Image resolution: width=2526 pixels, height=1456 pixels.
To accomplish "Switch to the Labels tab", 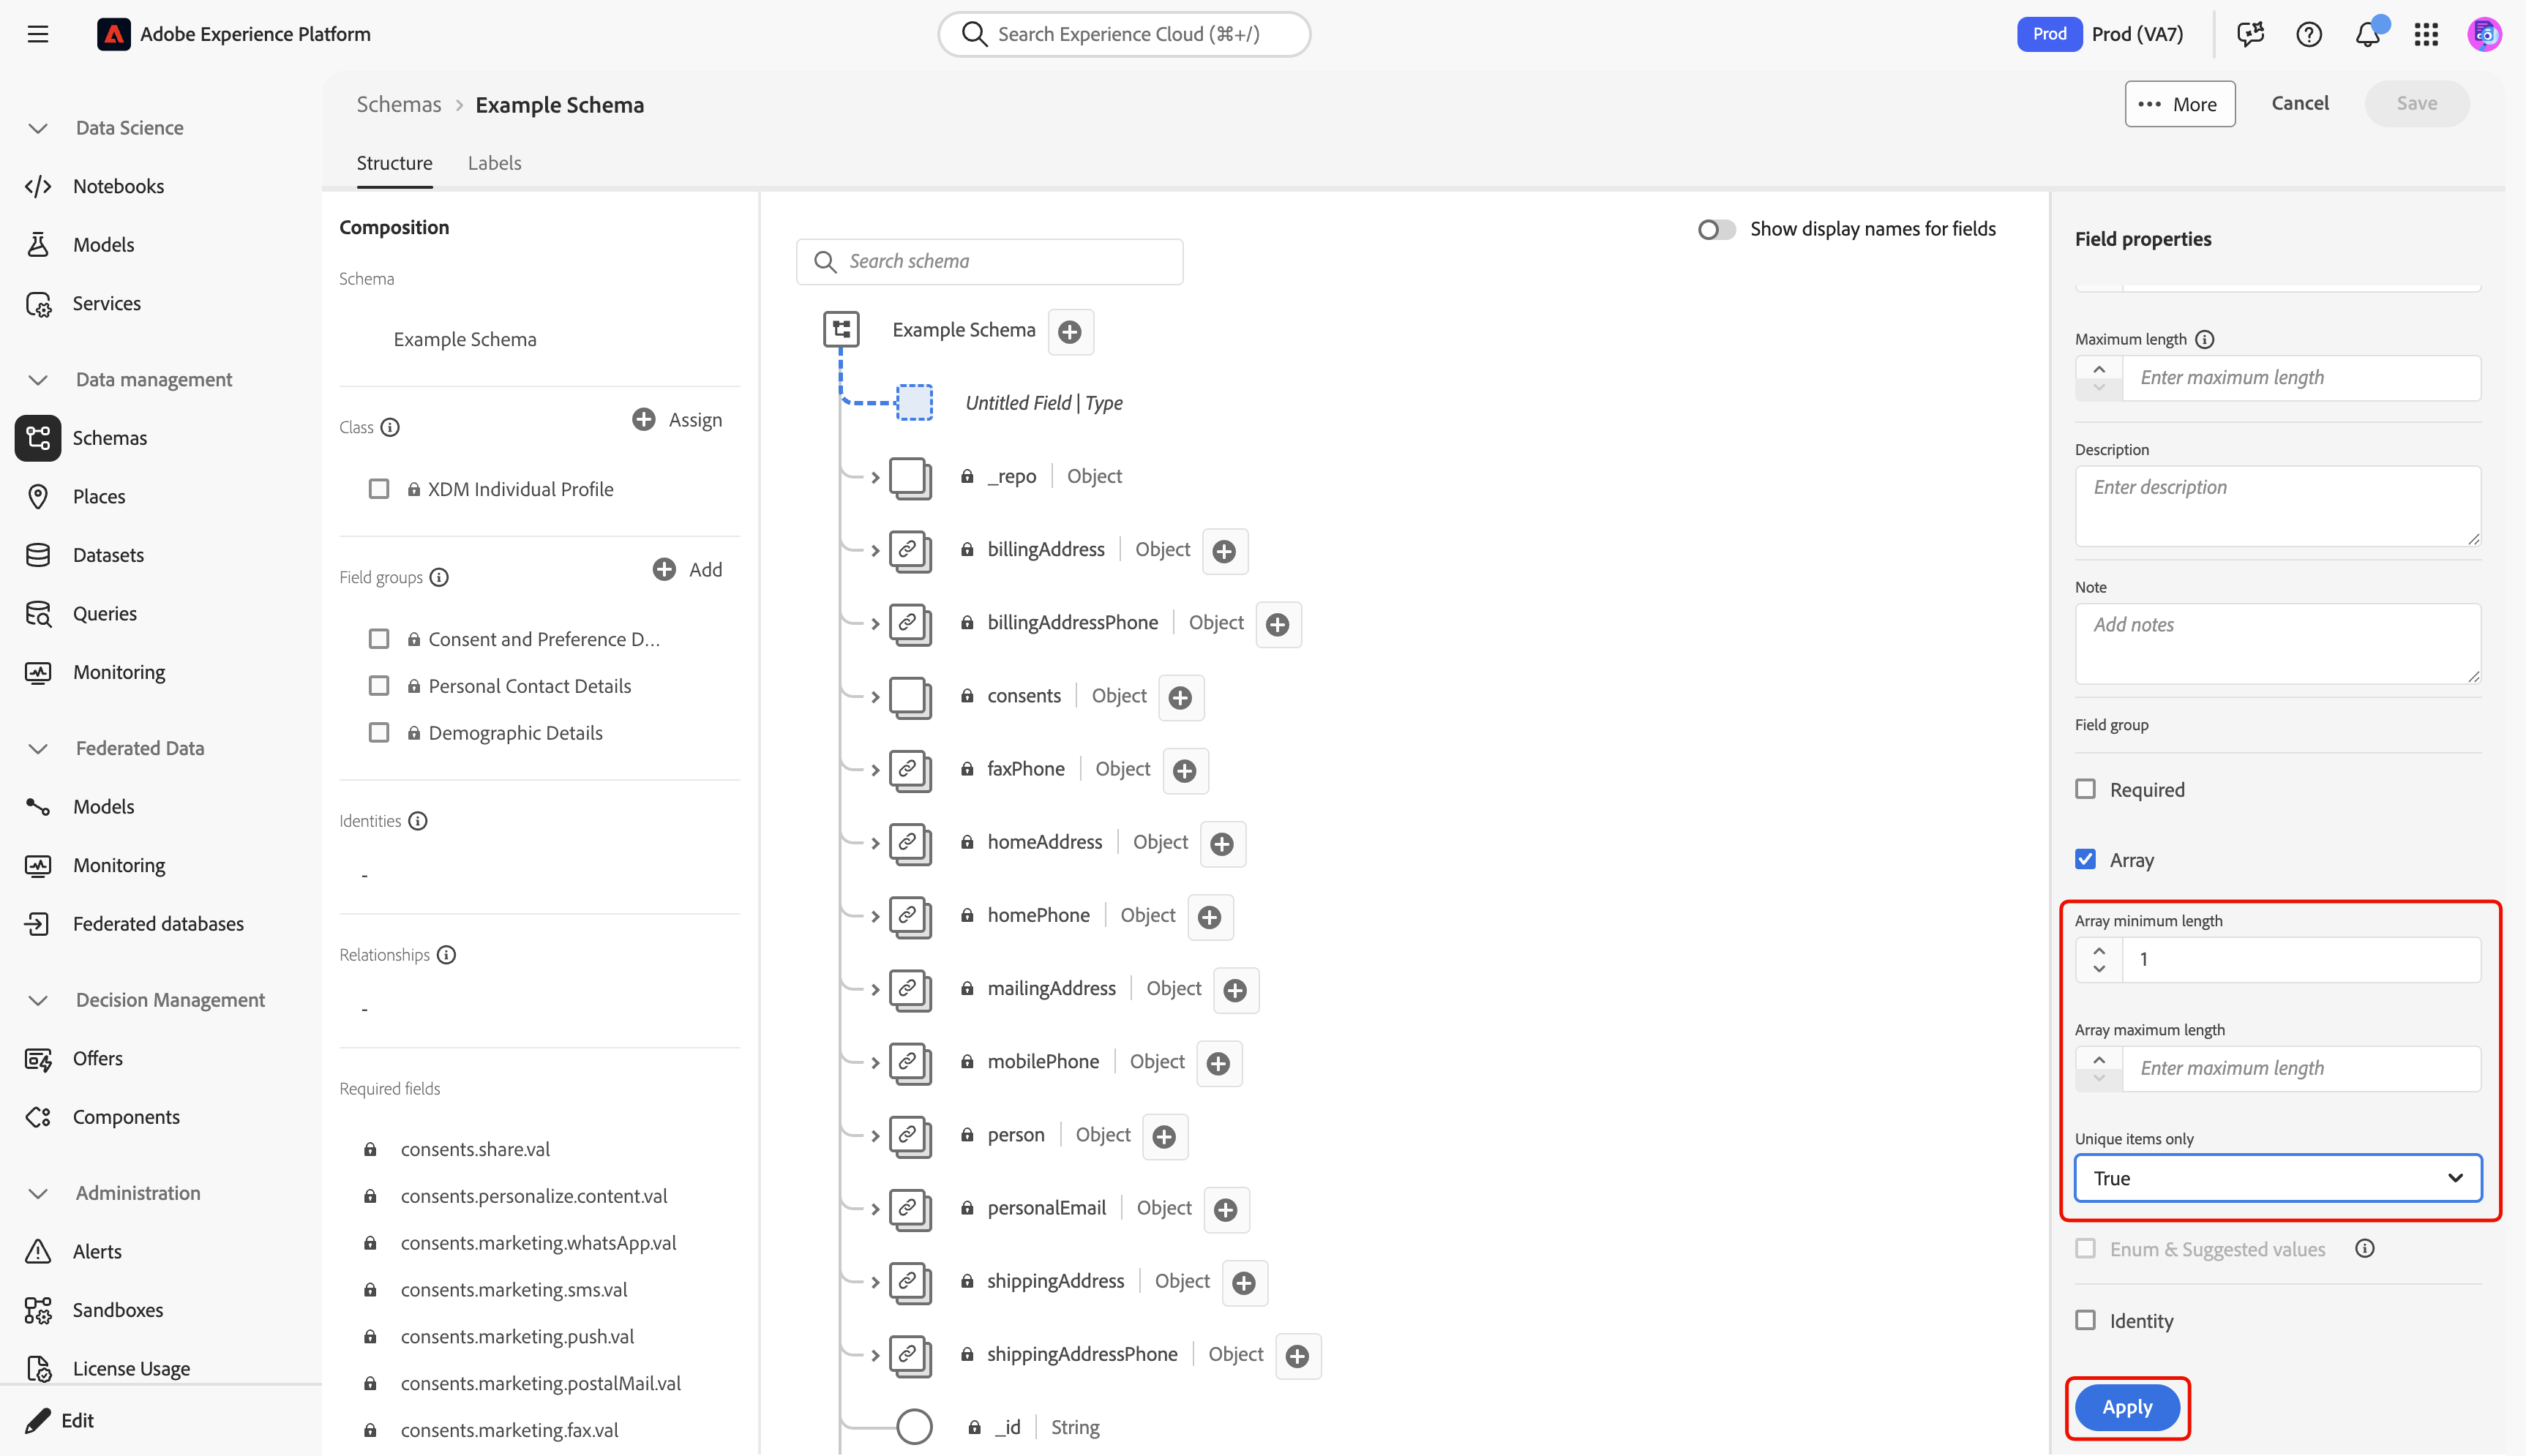I will tap(494, 163).
